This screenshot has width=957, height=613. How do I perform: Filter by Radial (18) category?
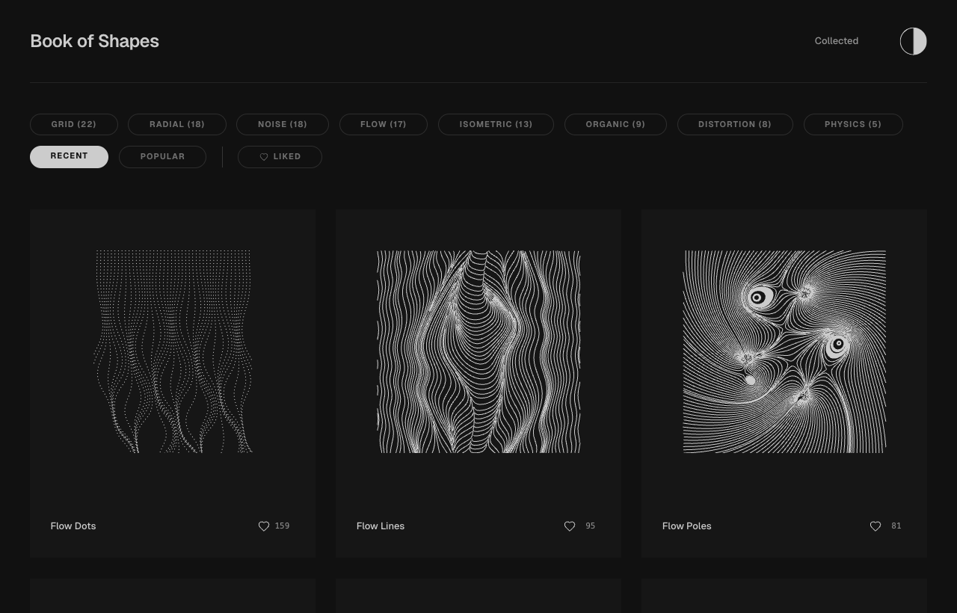[177, 124]
